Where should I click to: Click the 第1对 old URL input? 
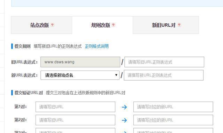[75, 107]
